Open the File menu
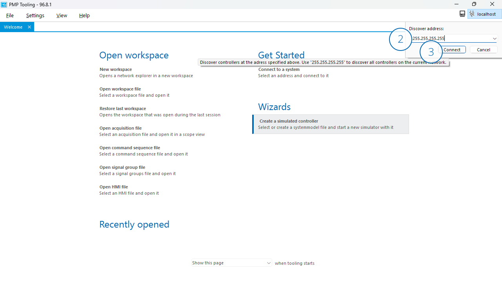502x282 pixels. (x=10, y=15)
